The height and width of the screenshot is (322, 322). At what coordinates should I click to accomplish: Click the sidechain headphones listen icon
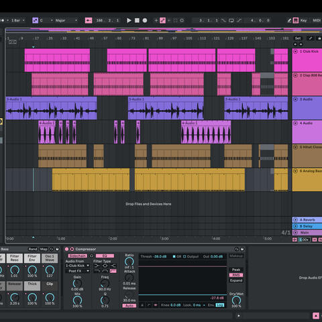91,256
